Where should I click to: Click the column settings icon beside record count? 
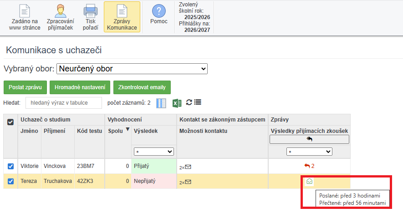click(x=161, y=103)
